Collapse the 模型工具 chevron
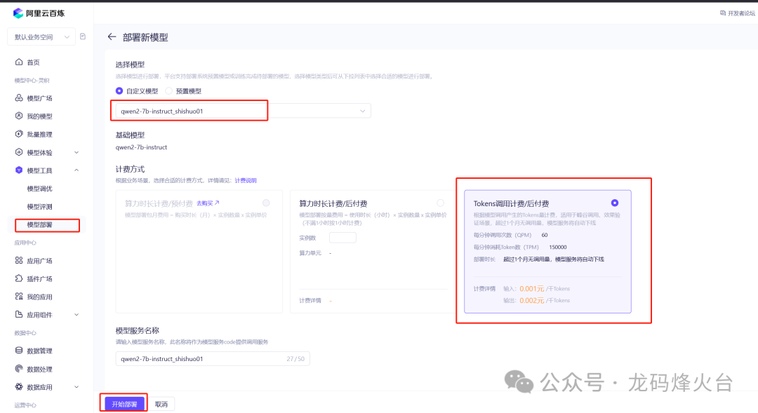Screen dimensions: 758x413 click(x=77, y=170)
